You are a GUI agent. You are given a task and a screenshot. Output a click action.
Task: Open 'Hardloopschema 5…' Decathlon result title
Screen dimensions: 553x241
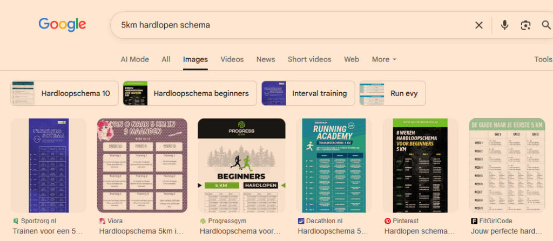(x=333, y=231)
